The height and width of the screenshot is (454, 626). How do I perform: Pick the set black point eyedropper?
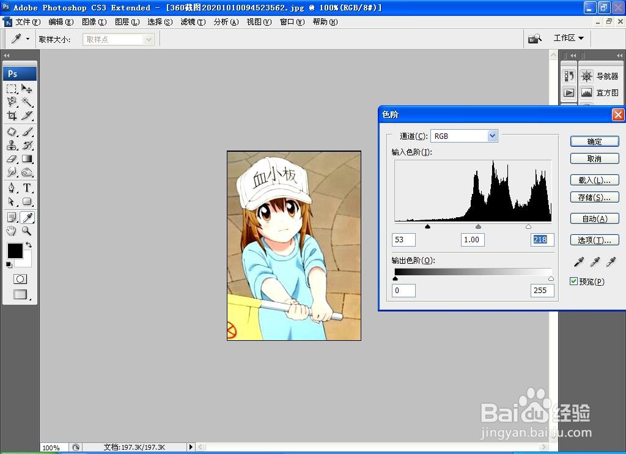point(578,262)
